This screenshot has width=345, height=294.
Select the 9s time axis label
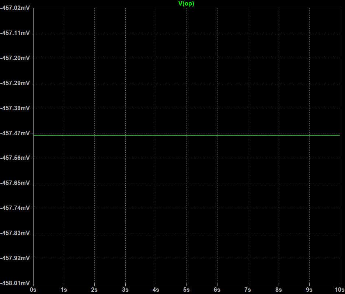(309, 290)
